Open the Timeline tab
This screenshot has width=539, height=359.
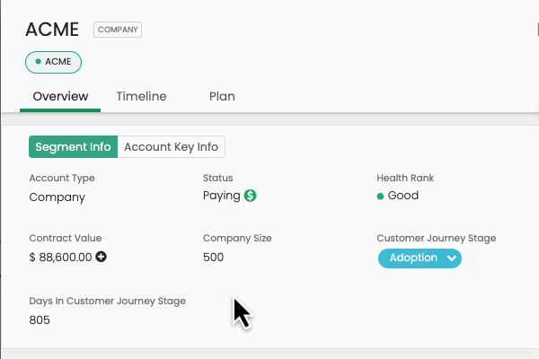coord(141,96)
